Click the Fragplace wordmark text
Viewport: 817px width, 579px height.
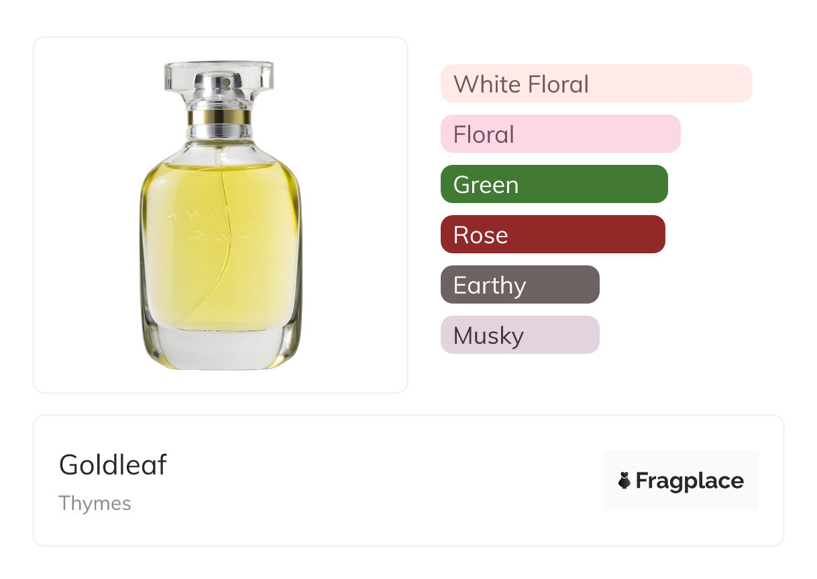click(x=690, y=480)
